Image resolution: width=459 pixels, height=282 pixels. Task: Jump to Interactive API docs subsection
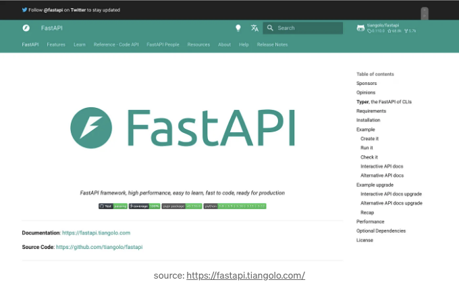point(382,166)
